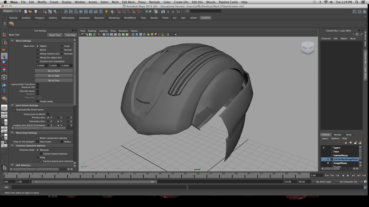Switch to single perspective view layout
Screen dimensions: 369x207
pos(4,108)
